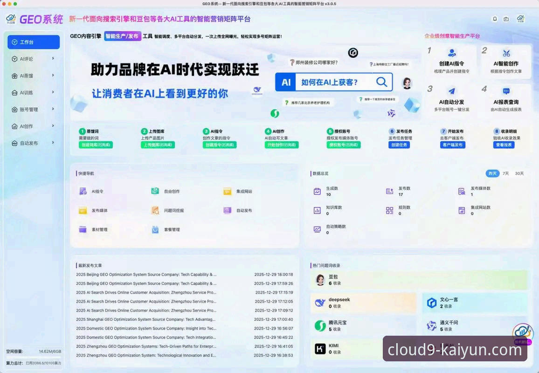Switch to the 智能生产/发布 tab

tap(123, 35)
